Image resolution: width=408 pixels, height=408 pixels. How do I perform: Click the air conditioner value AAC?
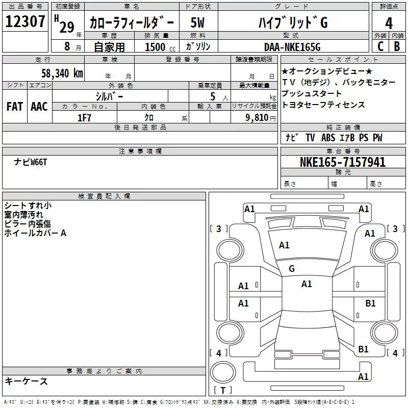coord(39,107)
